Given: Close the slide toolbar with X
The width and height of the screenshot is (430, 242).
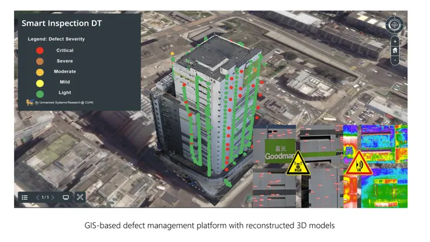Looking at the screenshot, I should point(80,197).
